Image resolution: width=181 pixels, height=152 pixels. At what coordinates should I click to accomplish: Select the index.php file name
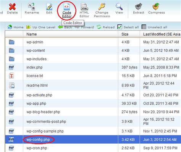34,67
